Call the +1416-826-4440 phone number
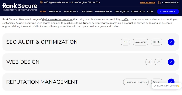The height and width of the screenshot is (95, 182). pos(170,2)
